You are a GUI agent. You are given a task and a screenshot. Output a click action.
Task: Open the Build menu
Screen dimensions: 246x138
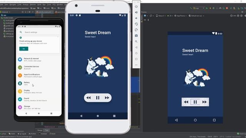tap(39, 5)
